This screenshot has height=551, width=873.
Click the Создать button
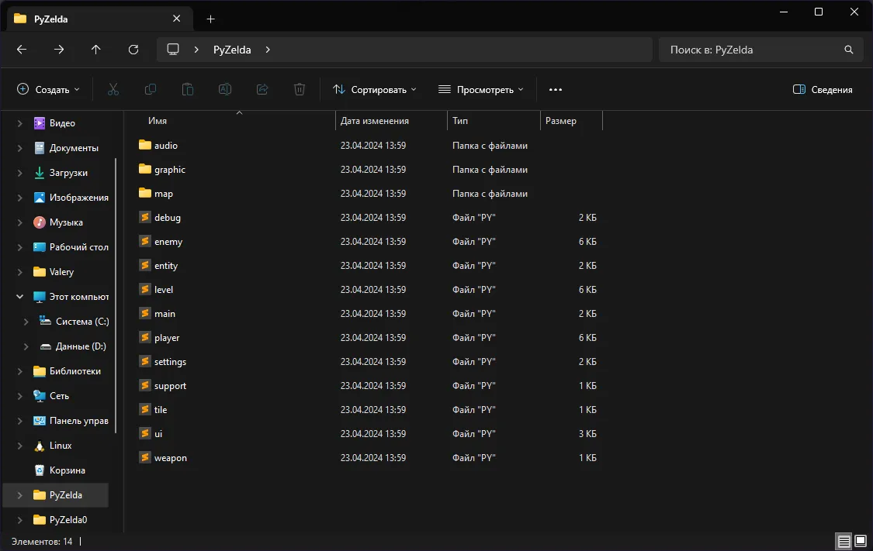(x=49, y=90)
